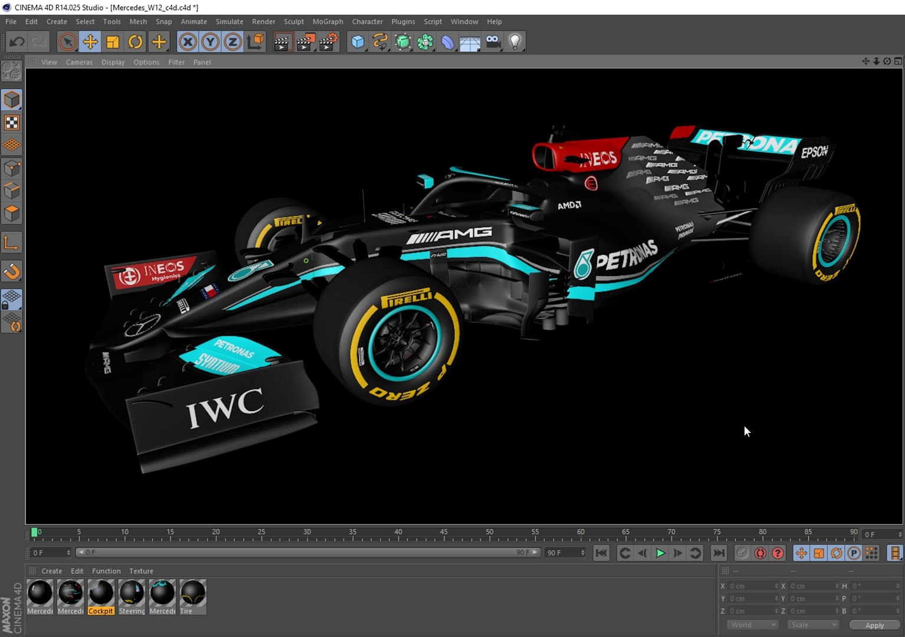Open the viewport Cameras menu
905x637 pixels.
pyautogui.click(x=79, y=62)
